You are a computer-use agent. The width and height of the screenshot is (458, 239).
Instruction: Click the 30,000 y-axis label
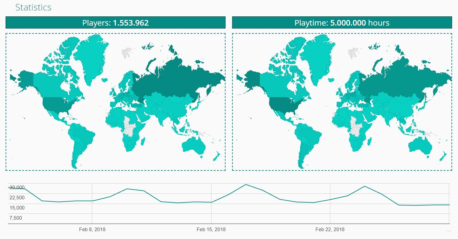[x=17, y=188]
